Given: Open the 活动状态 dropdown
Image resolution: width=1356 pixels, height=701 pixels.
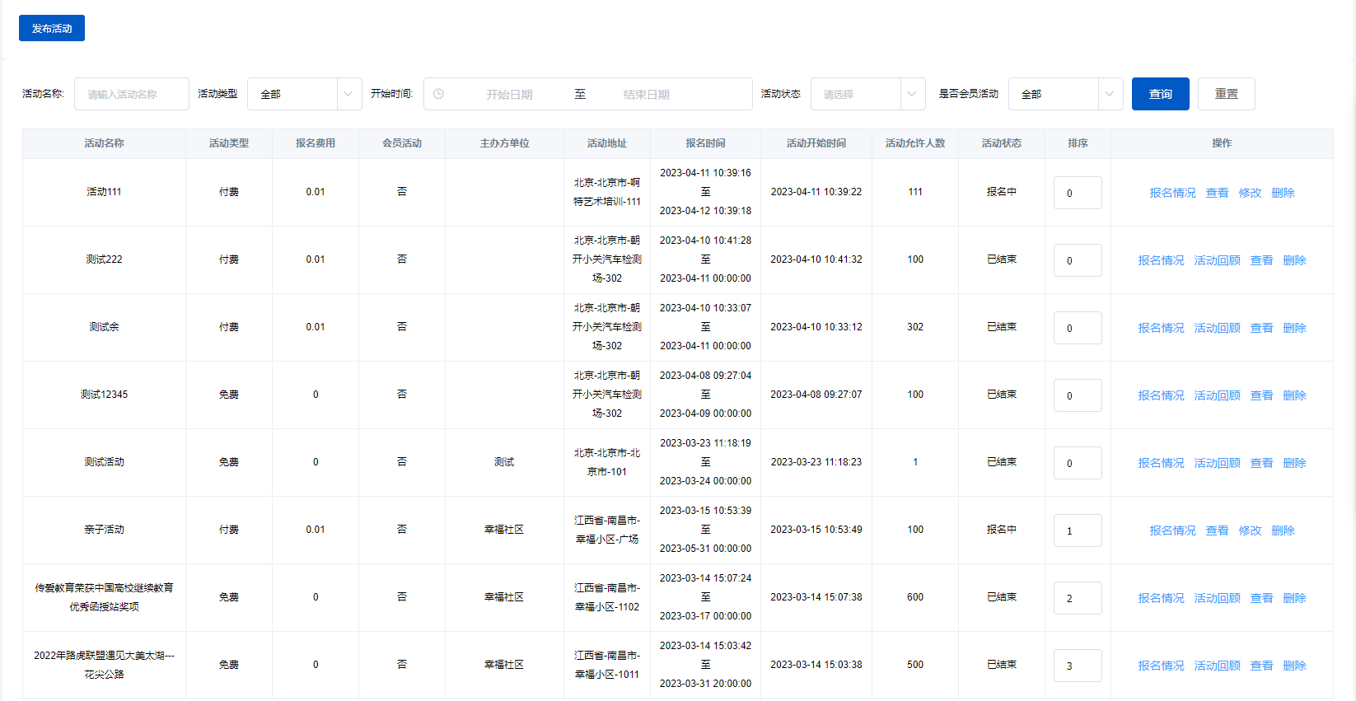Looking at the screenshot, I should [867, 94].
